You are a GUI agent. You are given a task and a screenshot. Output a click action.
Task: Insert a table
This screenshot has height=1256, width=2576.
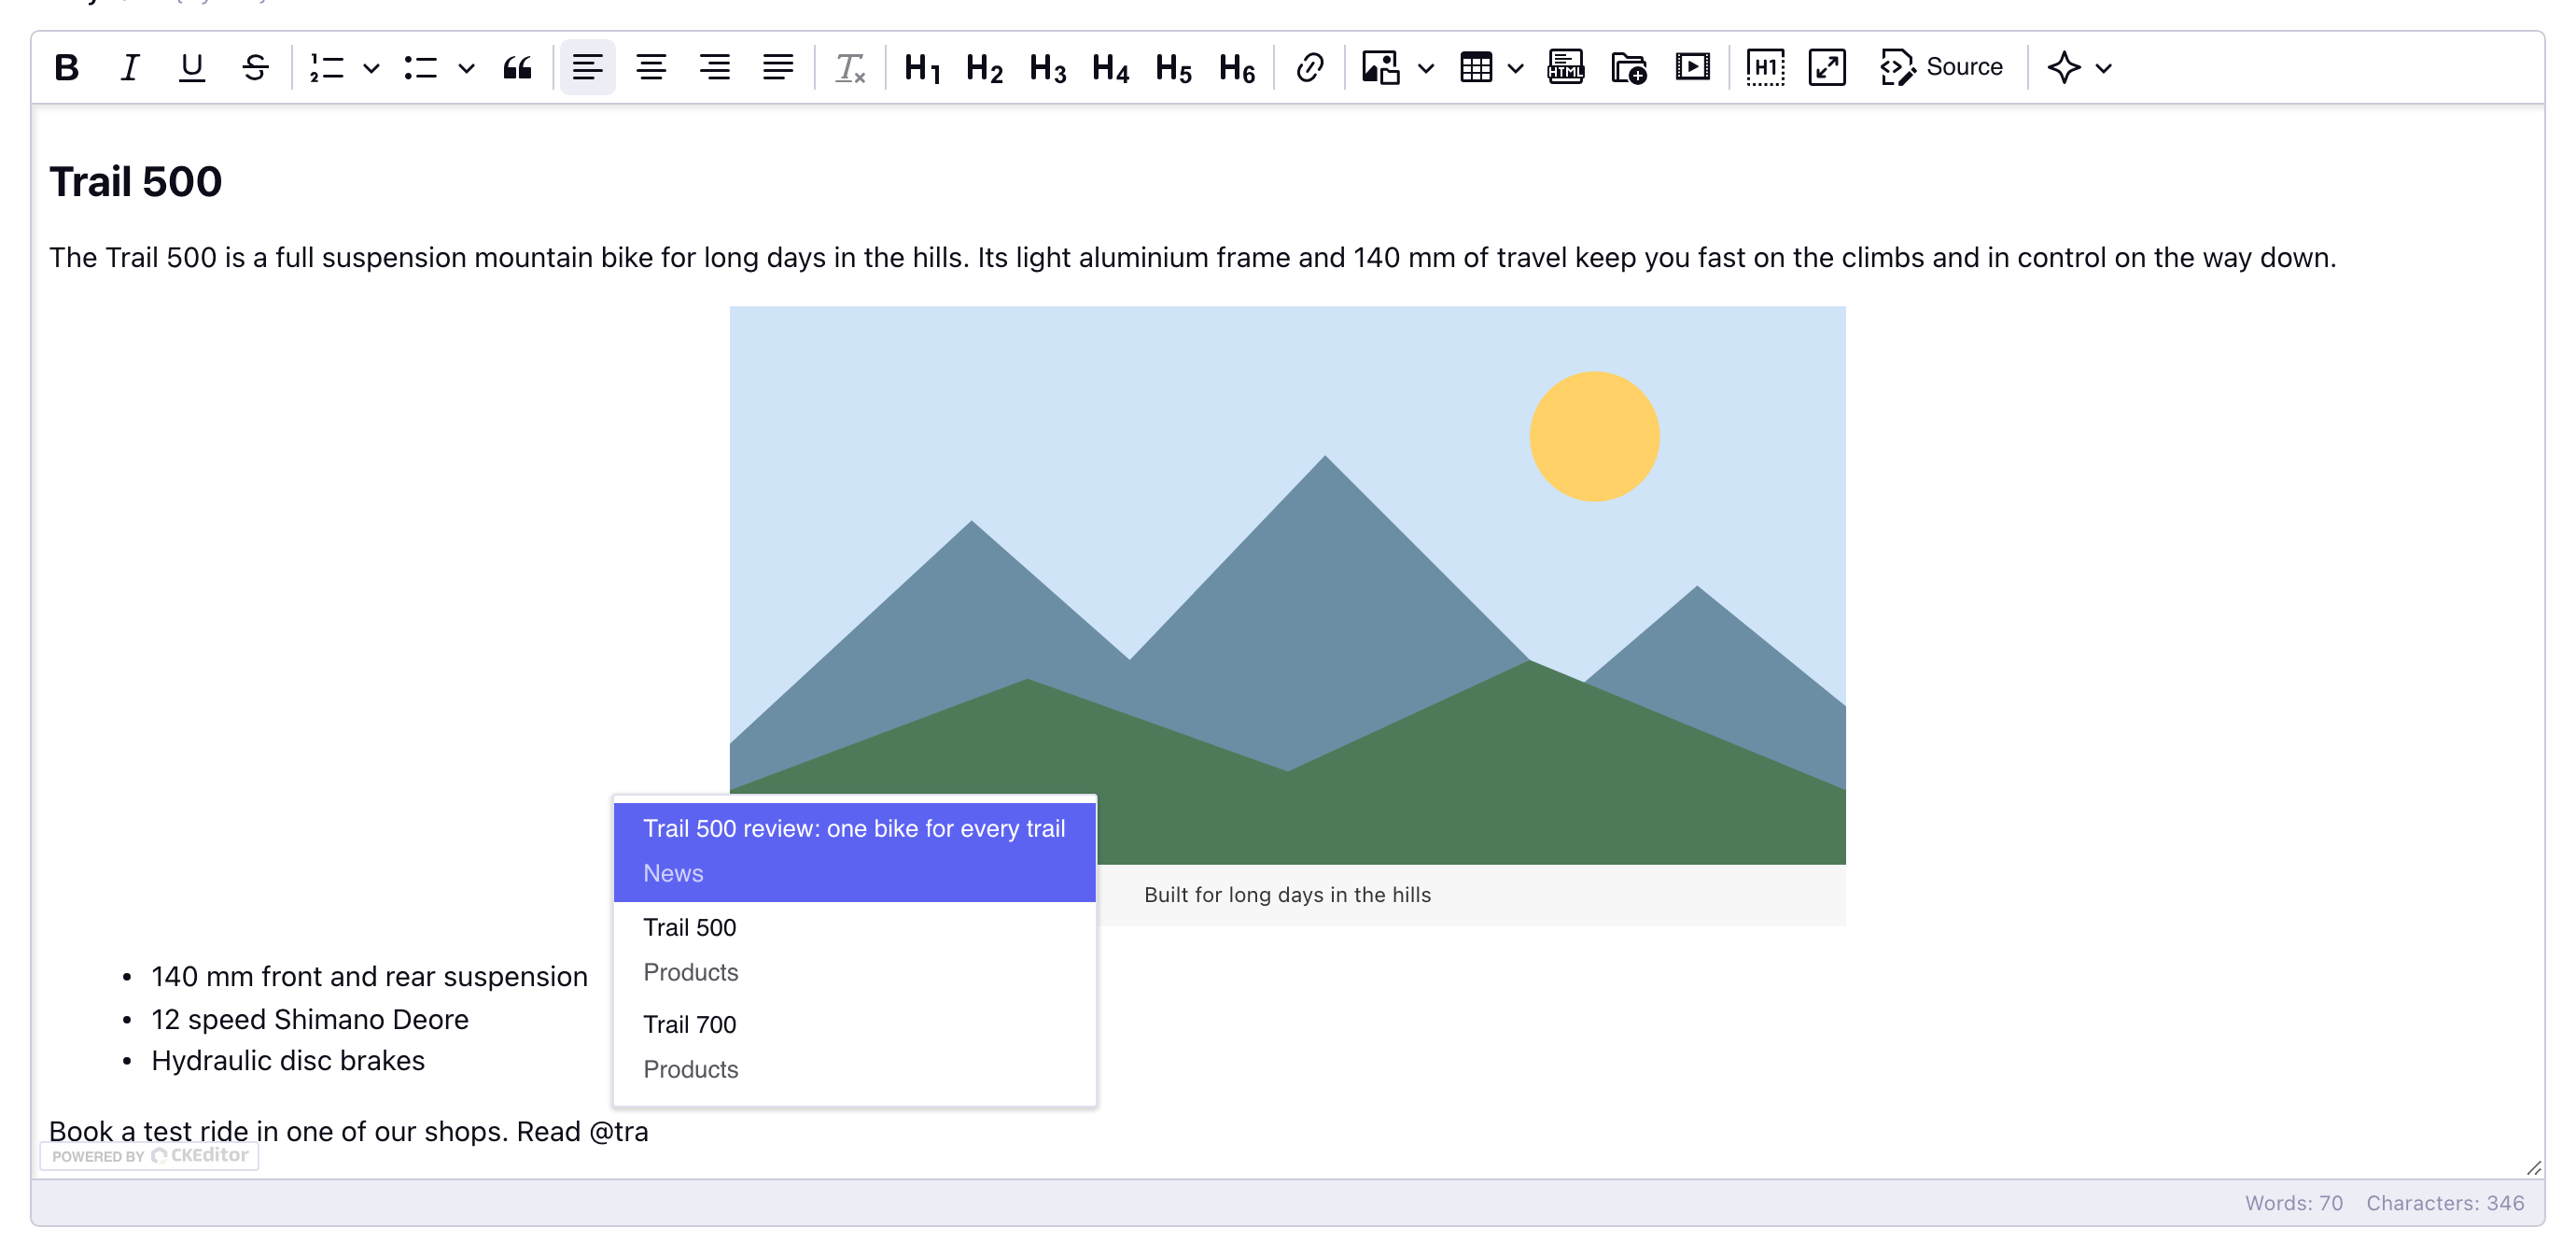click(x=1476, y=67)
